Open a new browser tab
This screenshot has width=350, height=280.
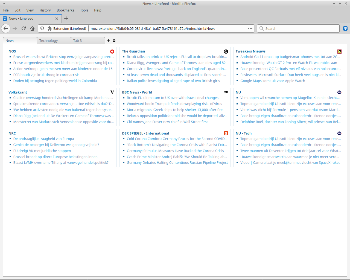[x=66, y=18]
